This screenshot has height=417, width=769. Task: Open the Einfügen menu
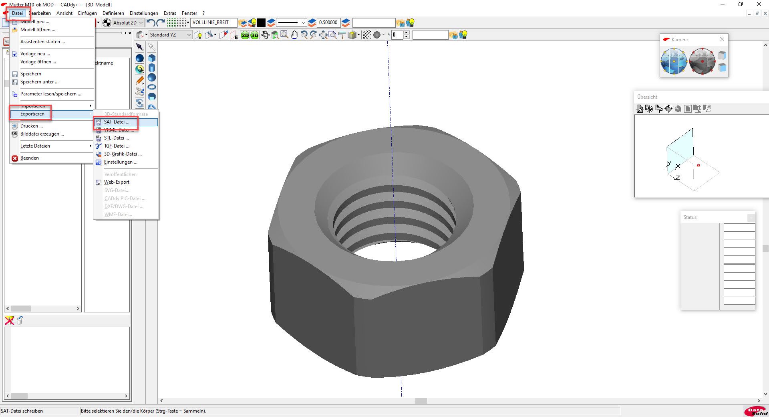(87, 13)
